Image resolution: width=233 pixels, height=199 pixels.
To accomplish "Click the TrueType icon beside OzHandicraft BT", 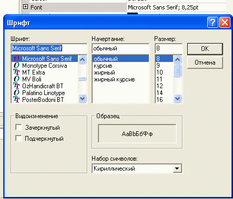I will point(16,86).
